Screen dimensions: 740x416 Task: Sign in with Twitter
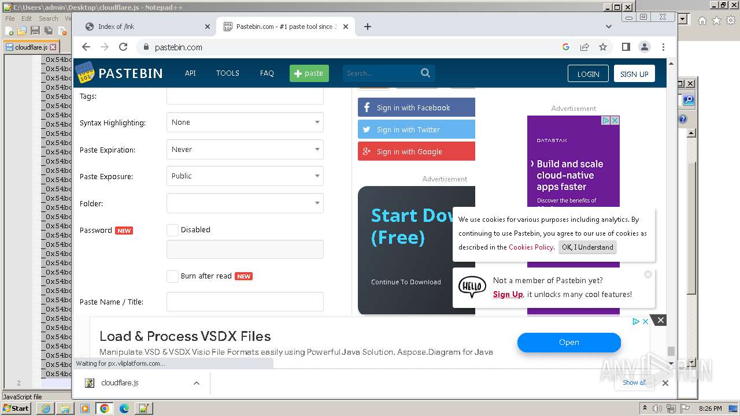click(416, 129)
